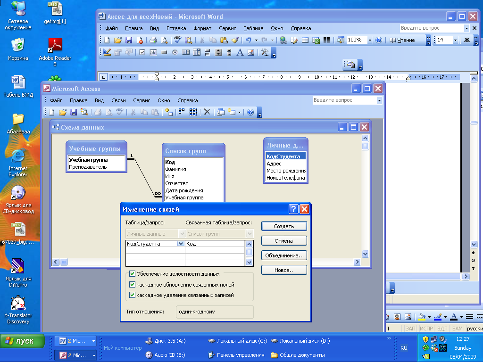Click the Columns icon in Word toolbar
483x362 pixels.
pos(327,40)
